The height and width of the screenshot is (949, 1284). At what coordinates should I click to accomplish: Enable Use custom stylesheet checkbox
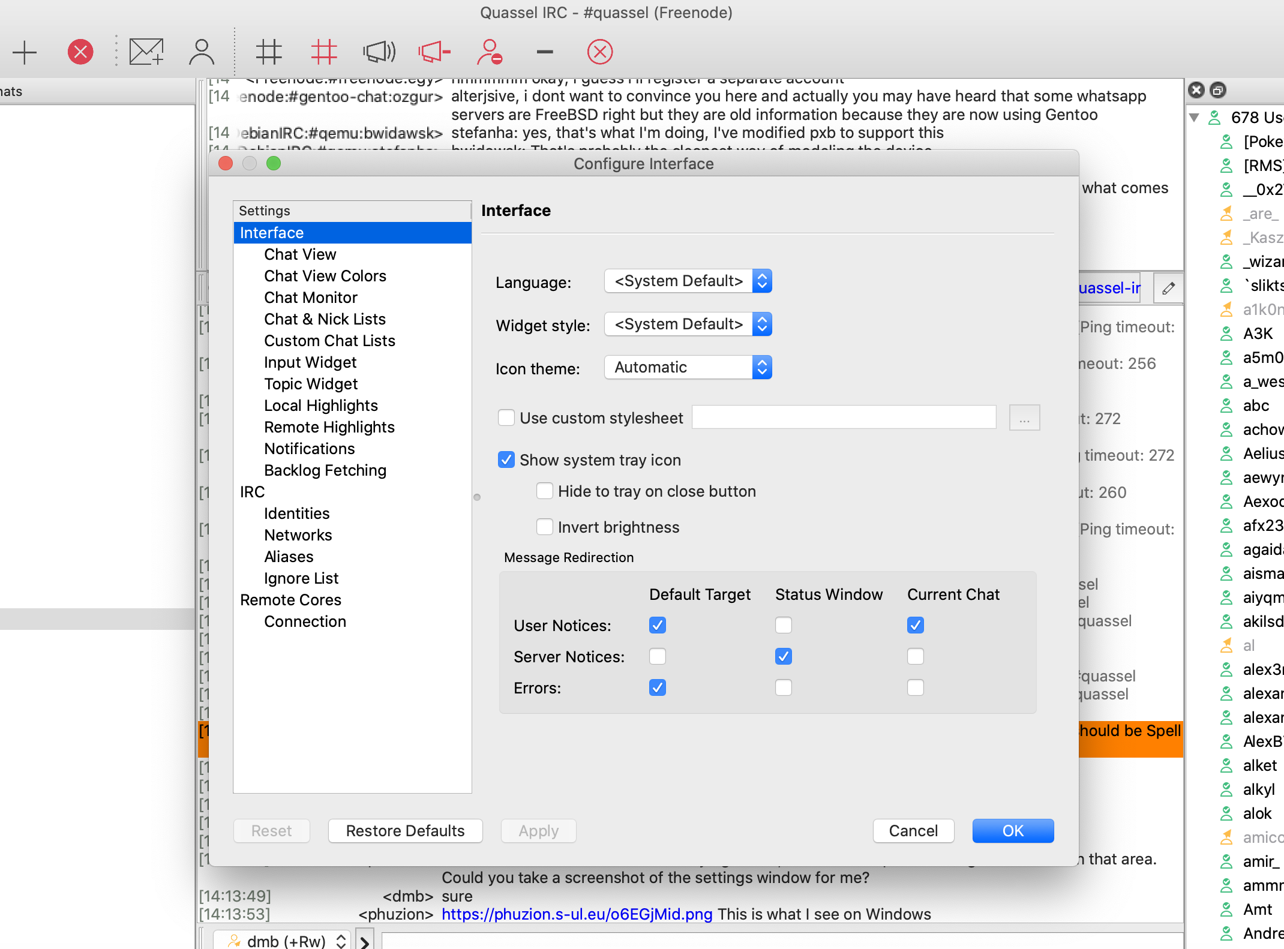pos(506,418)
